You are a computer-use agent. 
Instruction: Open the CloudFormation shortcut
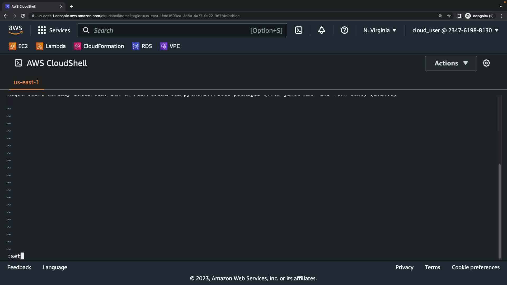point(99,46)
